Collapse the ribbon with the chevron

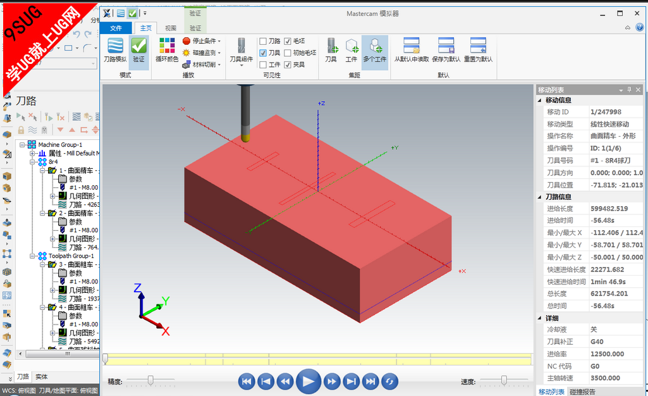[x=628, y=28]
